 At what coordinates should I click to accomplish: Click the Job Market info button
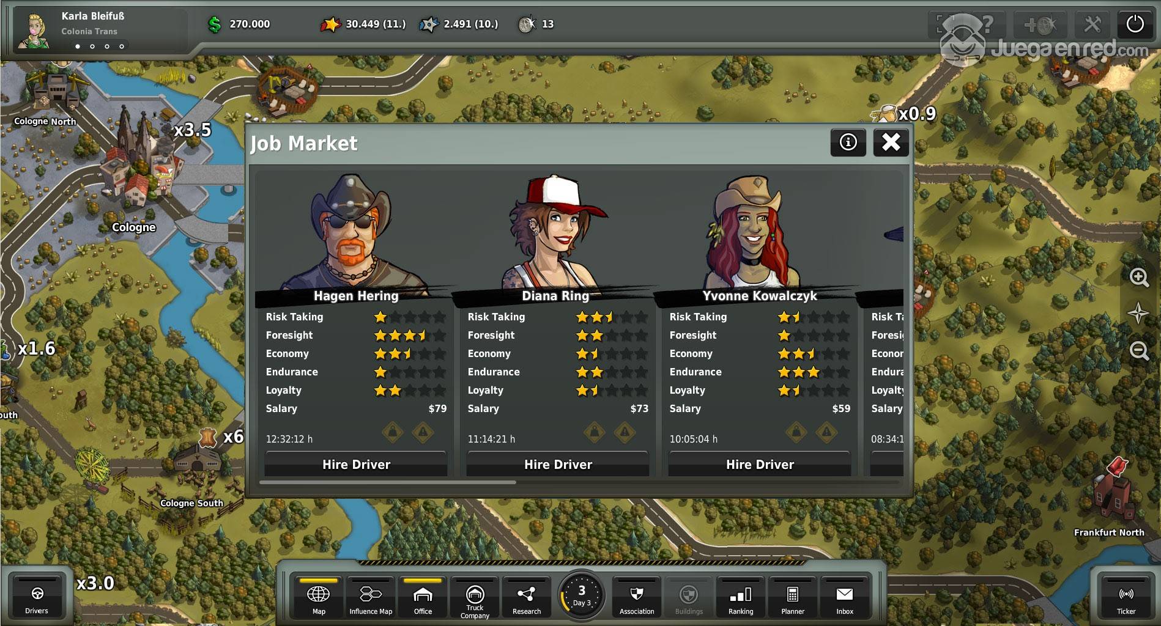pos(848,142)
